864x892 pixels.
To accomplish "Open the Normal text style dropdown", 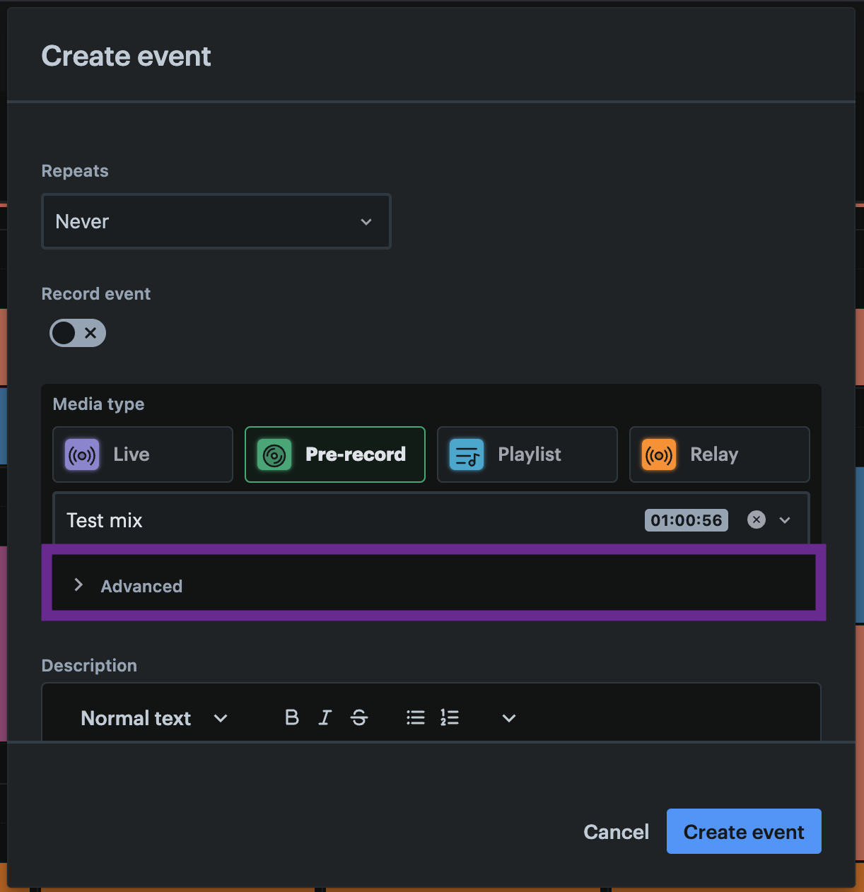I will [x=154, y=718].
